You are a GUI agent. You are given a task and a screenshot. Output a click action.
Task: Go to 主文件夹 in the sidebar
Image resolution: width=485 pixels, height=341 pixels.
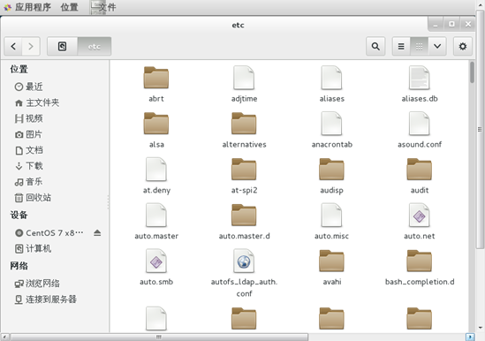click(37, 102)
